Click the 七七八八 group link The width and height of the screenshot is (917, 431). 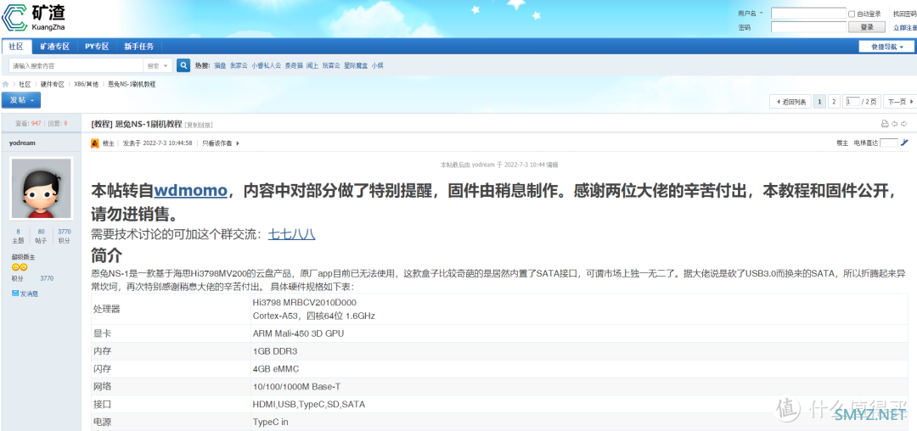pyautogui.click(x=292, y=235)
